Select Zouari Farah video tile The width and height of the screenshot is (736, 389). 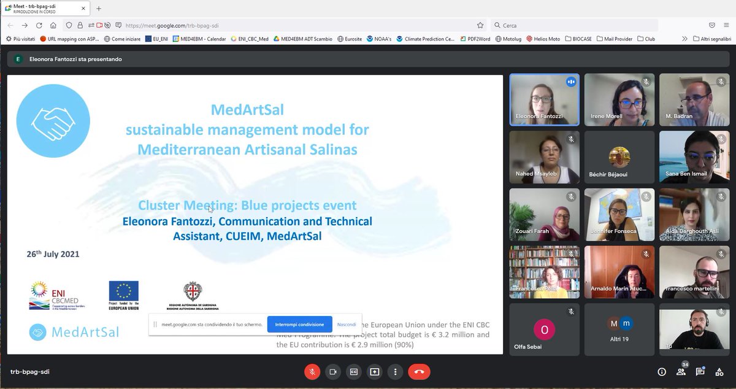[545, 214]
